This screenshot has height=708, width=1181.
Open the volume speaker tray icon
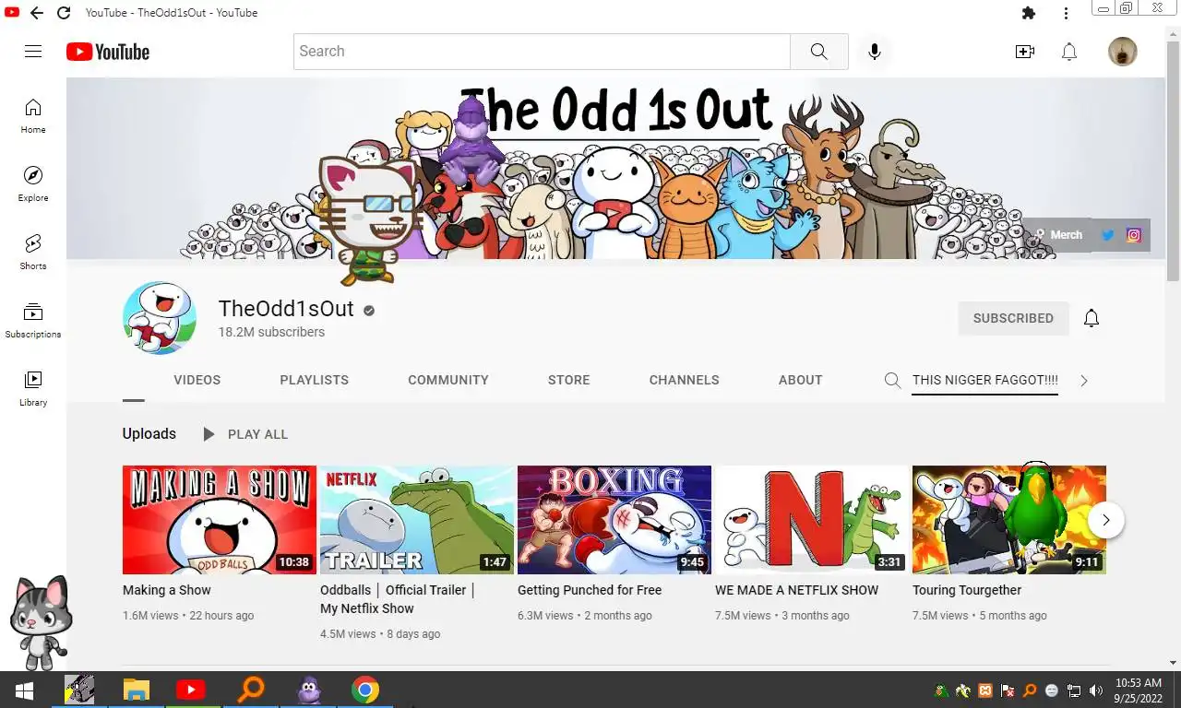pyautogui.click(x=1096, y=690)
